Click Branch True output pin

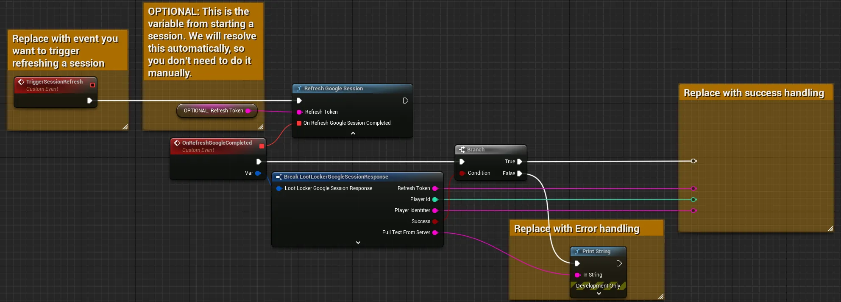(519, 162)
